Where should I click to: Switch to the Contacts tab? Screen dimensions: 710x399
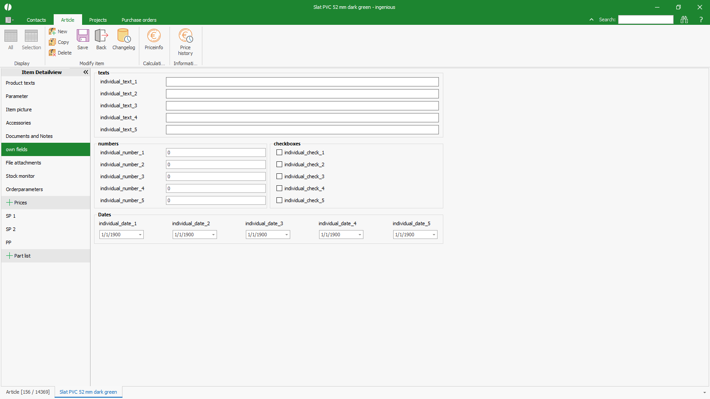pyautogui.click(x=36, y=20)
